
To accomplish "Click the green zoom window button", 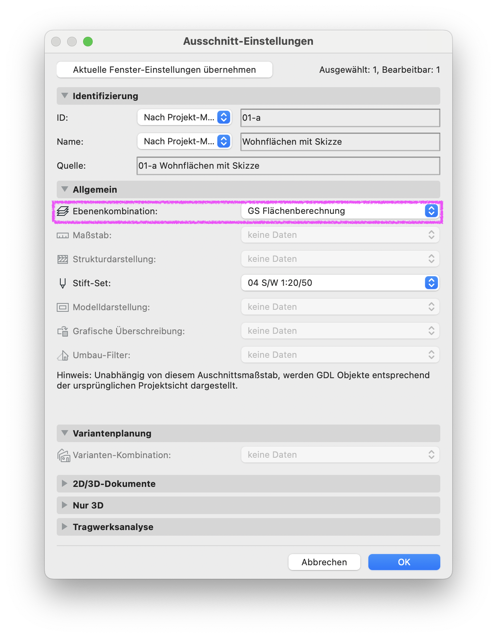I will click(88, 42).
